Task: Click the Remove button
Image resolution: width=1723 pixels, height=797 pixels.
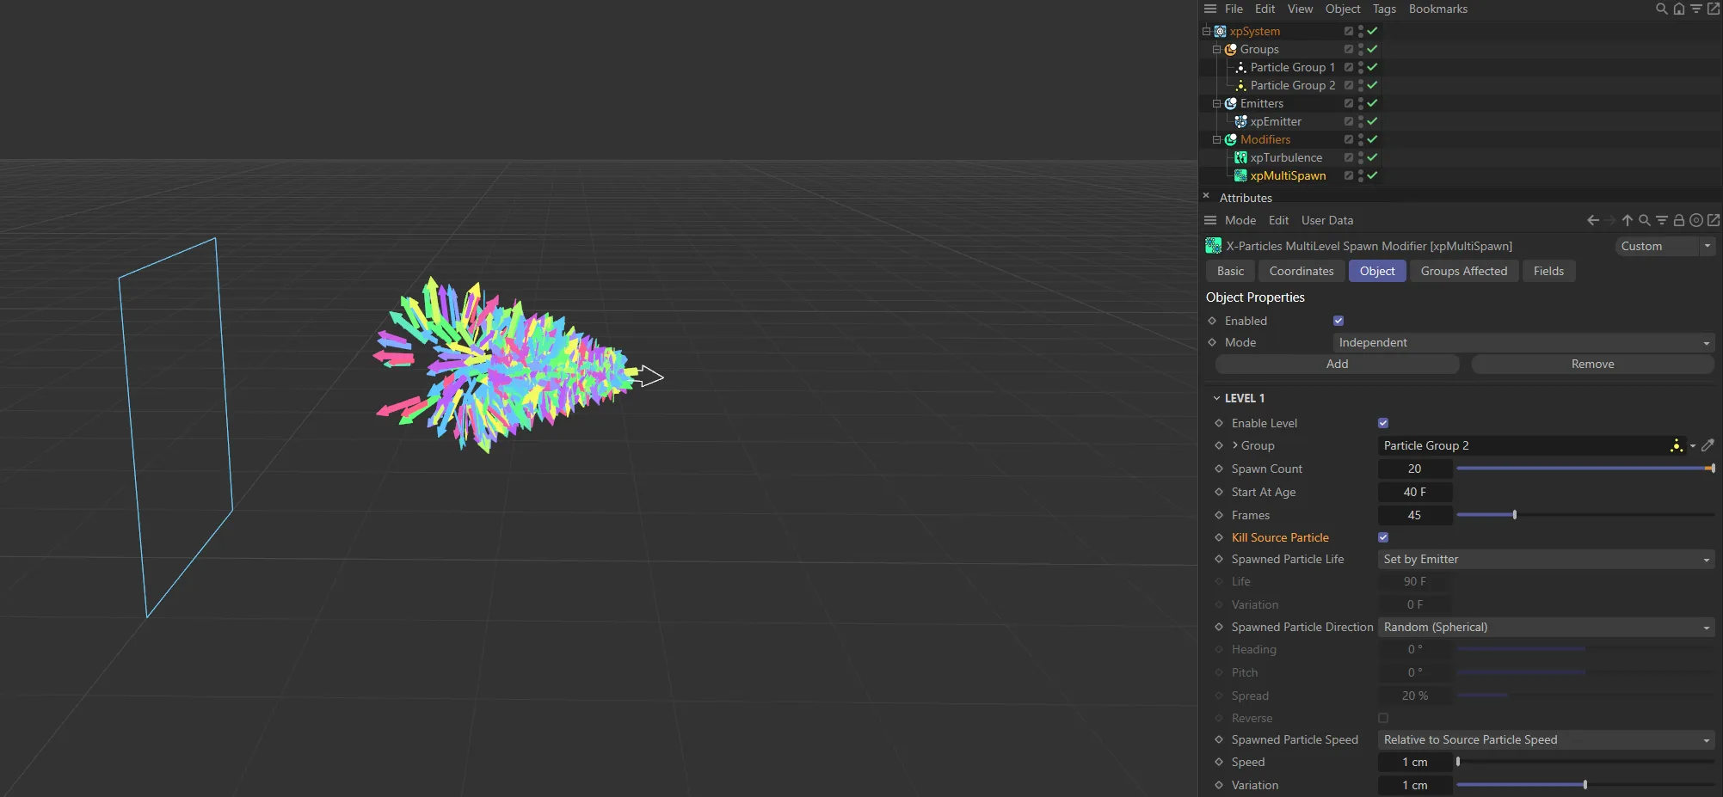Action: (x=1591, y=364)
